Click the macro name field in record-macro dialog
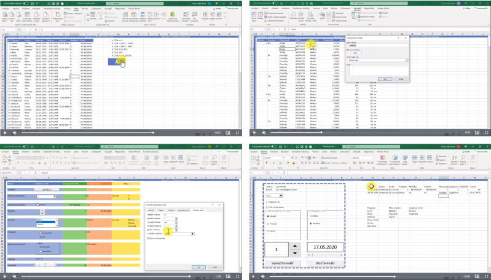Screen dimensions: 491x280 [377, 45]
